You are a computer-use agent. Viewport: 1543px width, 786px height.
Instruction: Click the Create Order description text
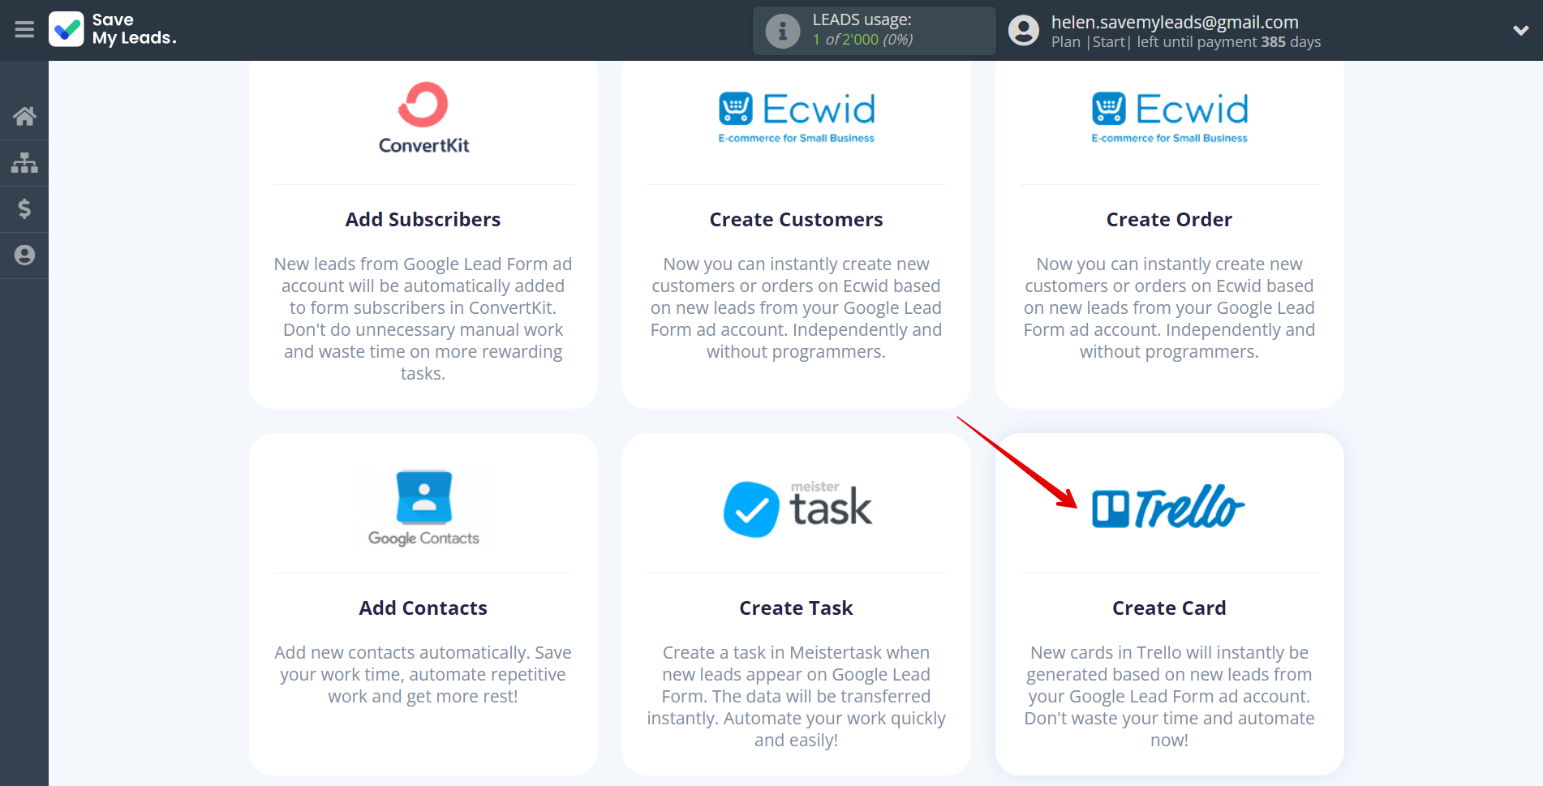(1169, 308)
